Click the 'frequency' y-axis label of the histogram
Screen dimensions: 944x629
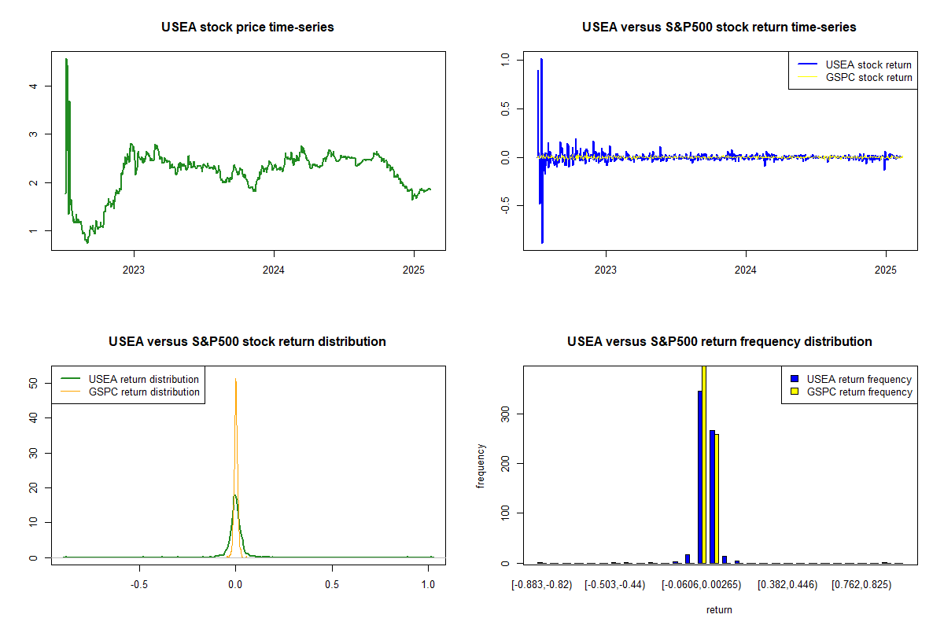pos(481,465)
